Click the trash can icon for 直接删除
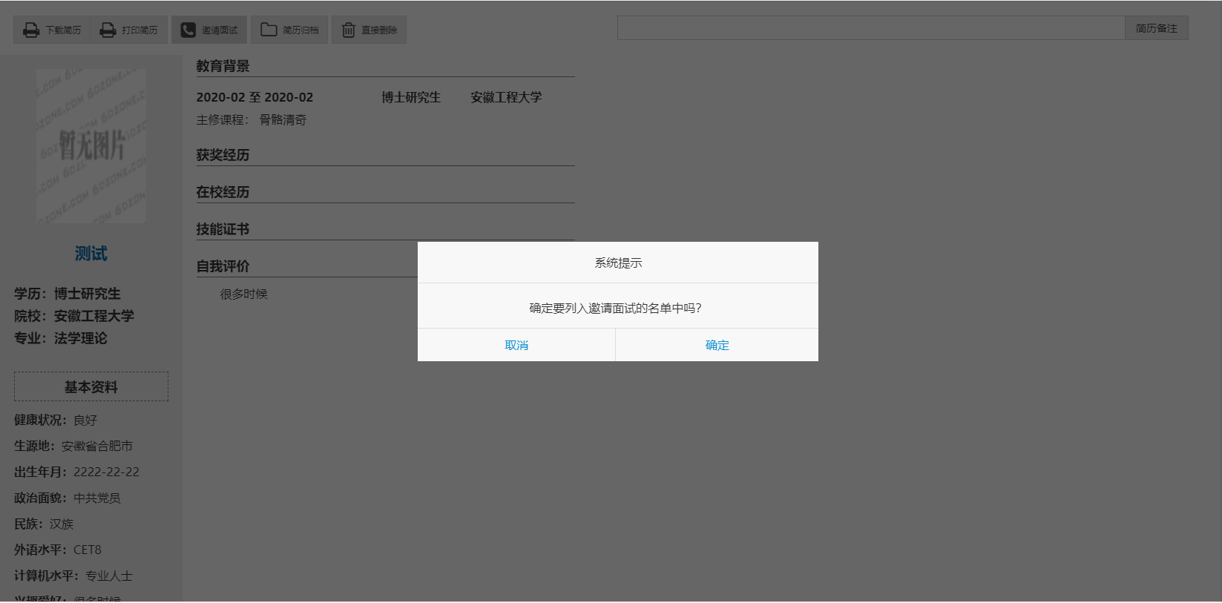This screenshot has height=603, width=1222. click(x=348, y=30)
